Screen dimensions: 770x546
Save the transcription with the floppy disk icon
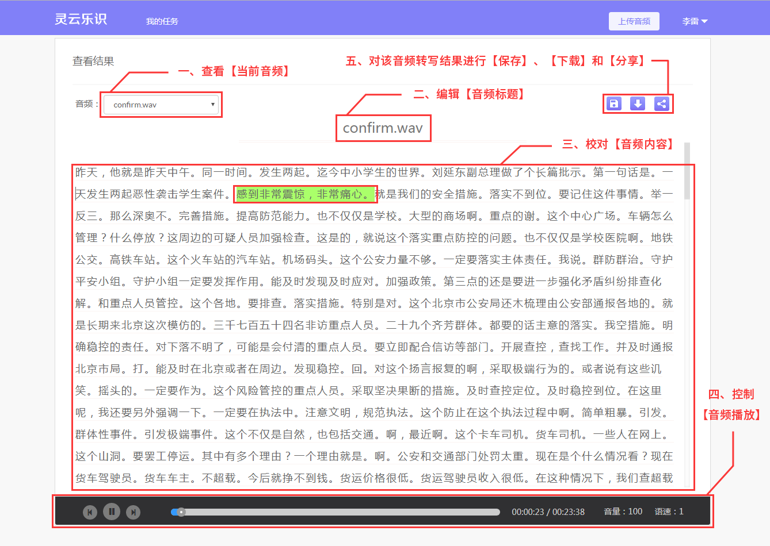pyautogui.click(x=614, y=104)
